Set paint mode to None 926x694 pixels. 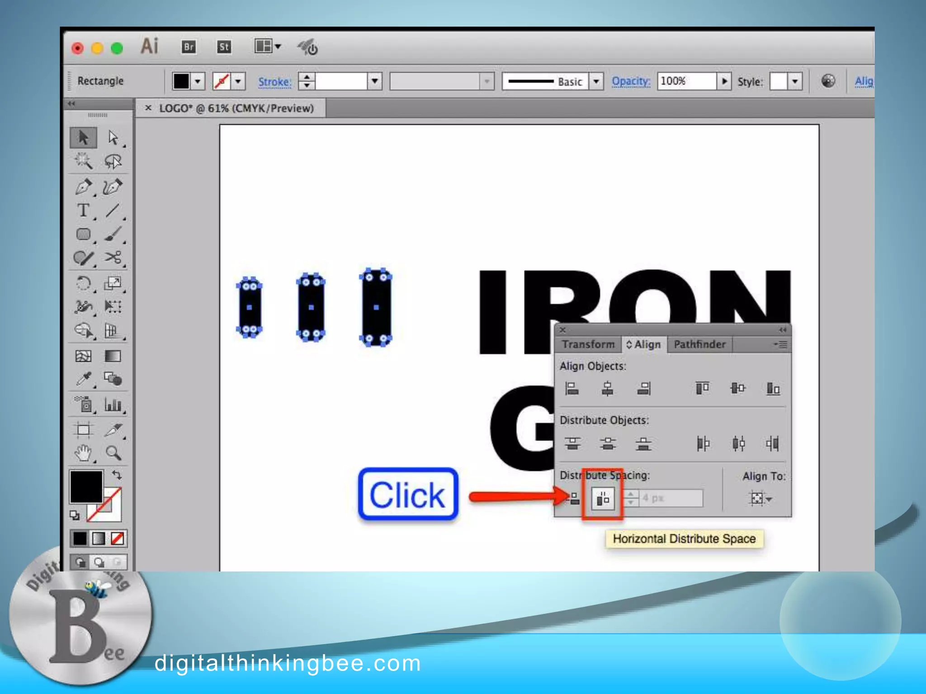[x=118, y=539]
